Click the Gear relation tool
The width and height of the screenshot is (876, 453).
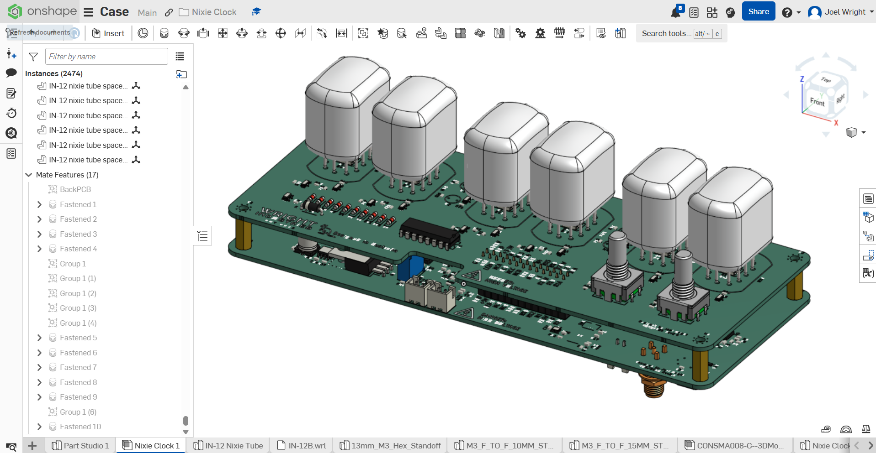[x=520, y=33]
